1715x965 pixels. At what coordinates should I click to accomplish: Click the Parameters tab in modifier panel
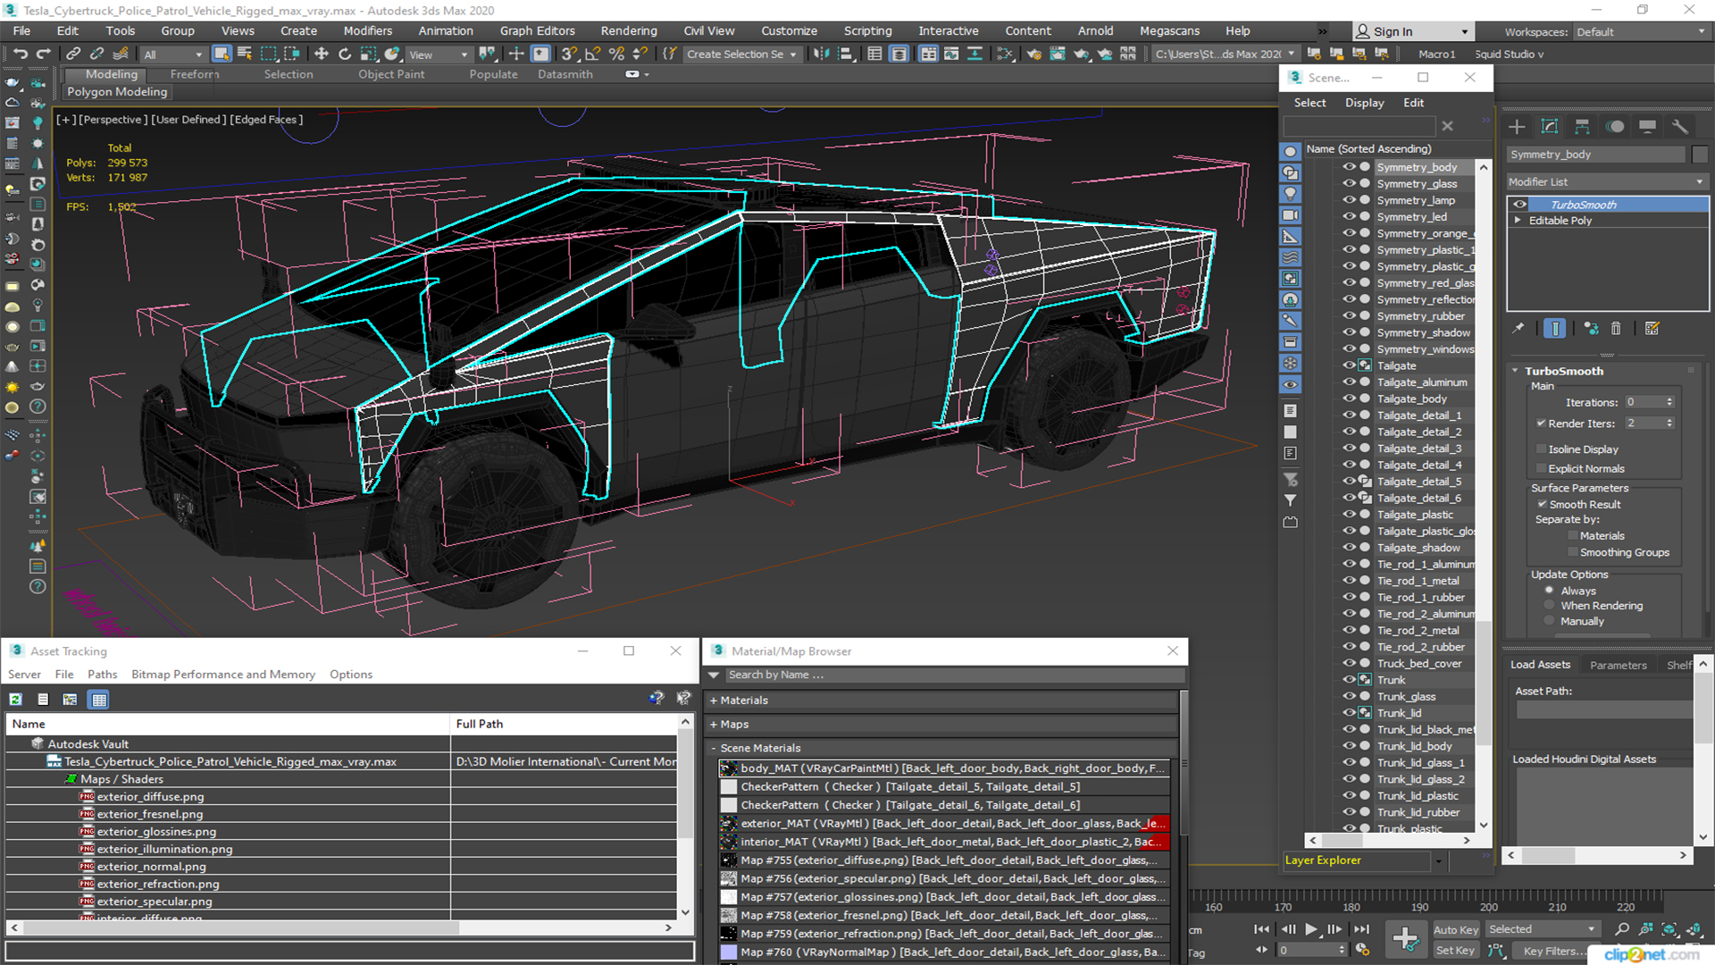pos(1619,665)
